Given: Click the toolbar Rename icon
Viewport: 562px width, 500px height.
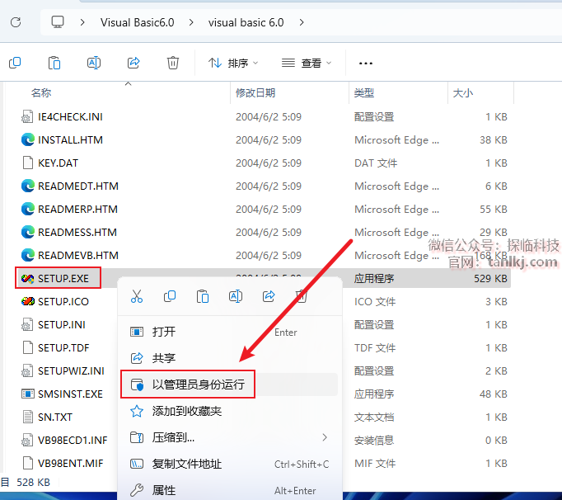Looking at the screenshot, I should [x=94, y=64].
